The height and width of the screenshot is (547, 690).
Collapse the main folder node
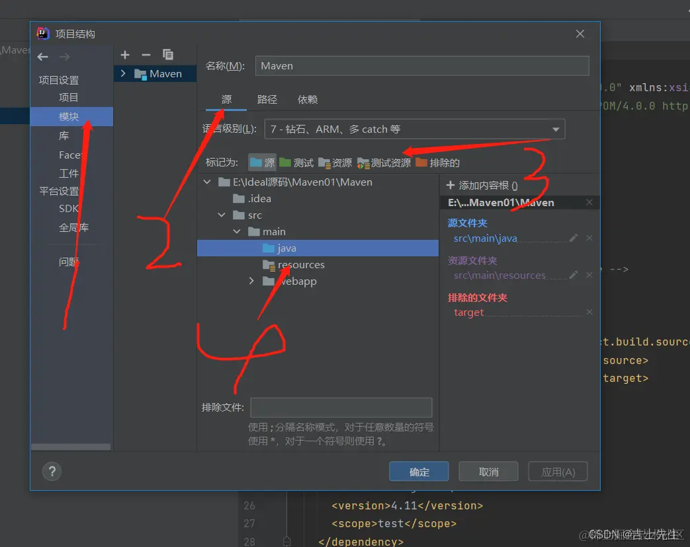tap(237, 231)
